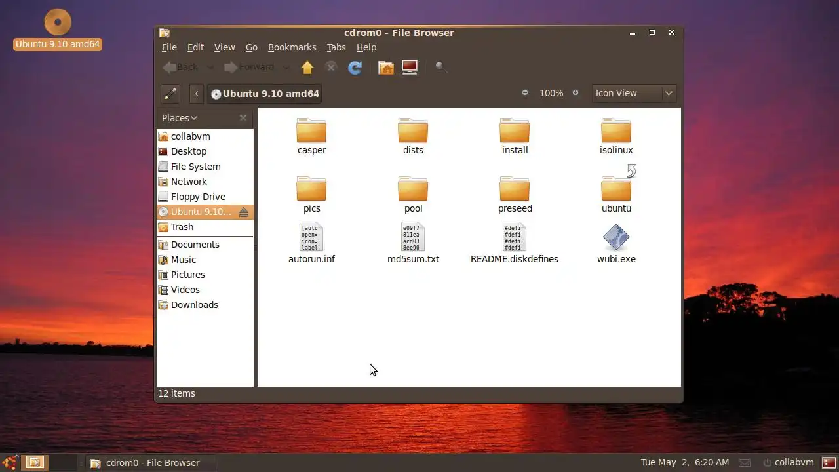Click the path bar left scroll arrow
Viewport: 839px width, 472px height.
[197, 94]
